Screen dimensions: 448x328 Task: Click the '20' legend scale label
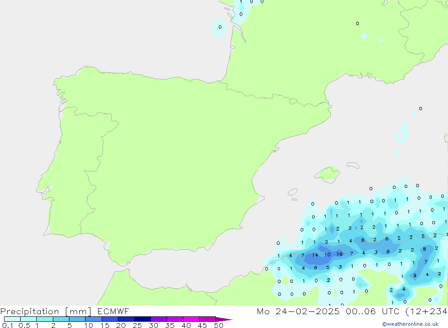(x=121, y=325)
